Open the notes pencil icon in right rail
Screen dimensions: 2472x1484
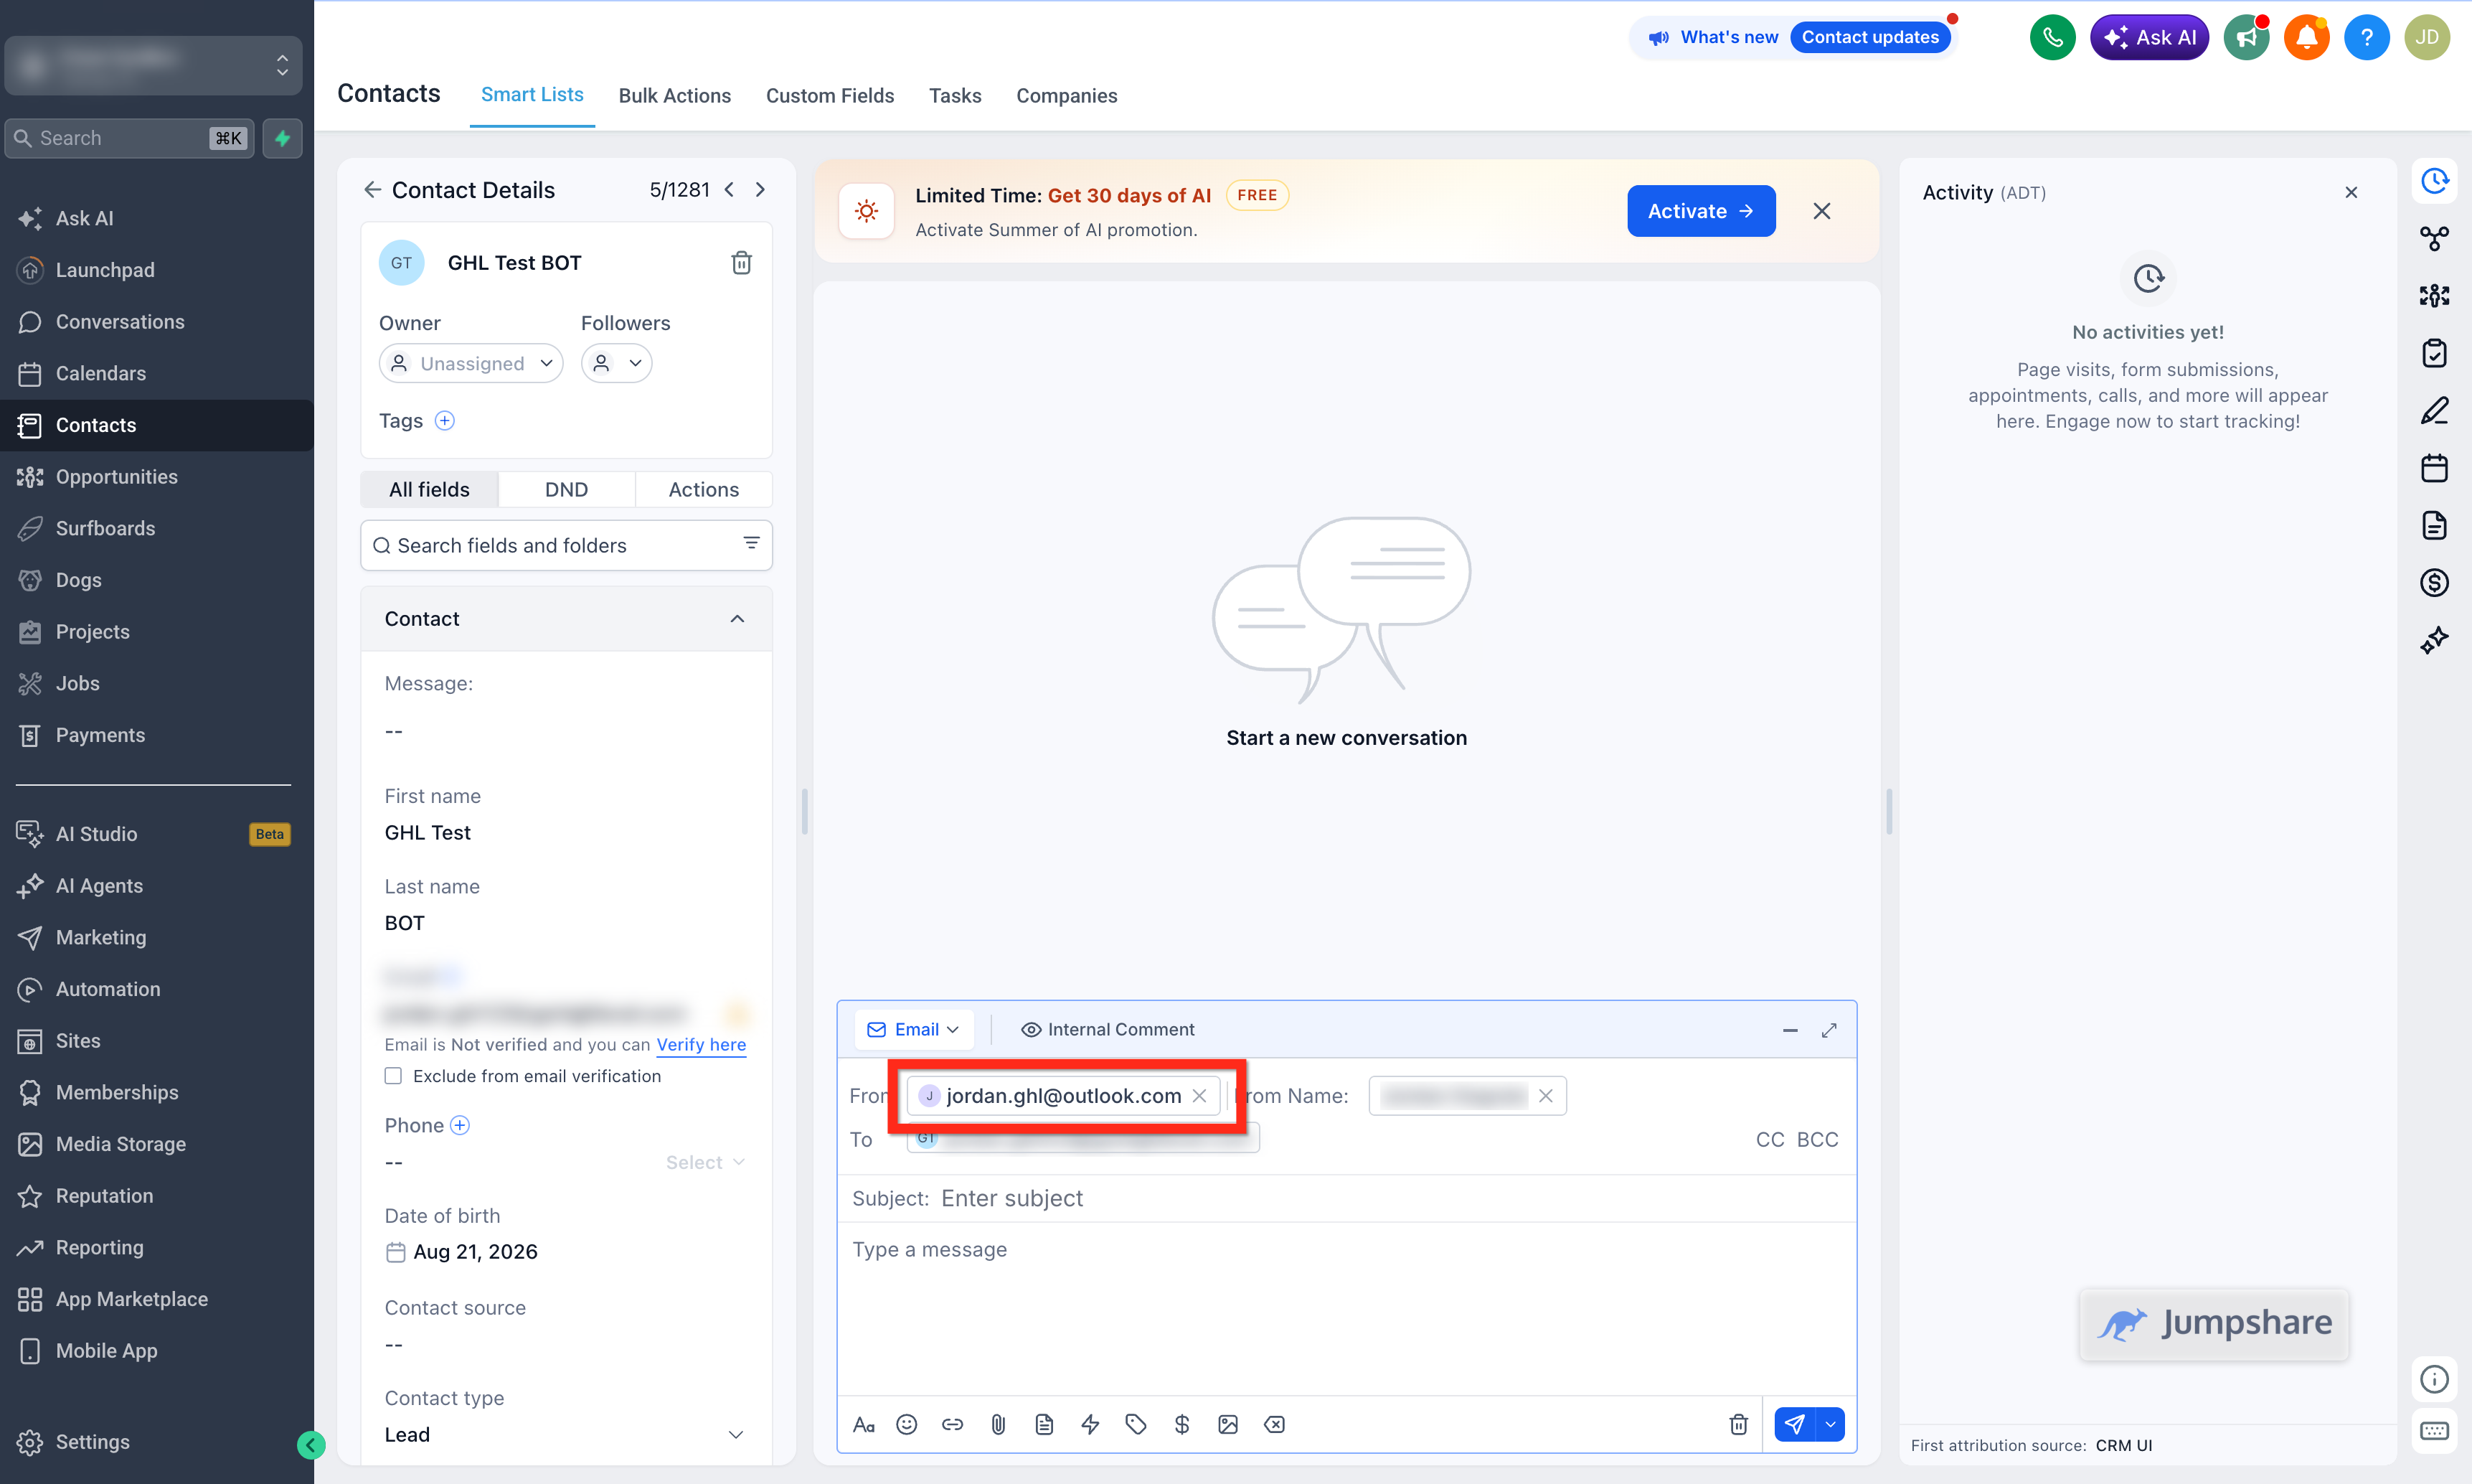(2434, 410)
